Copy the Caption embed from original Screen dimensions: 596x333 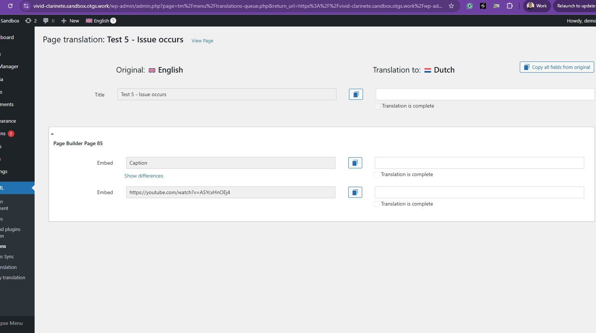pyautogui.click(x=355, y=163)
